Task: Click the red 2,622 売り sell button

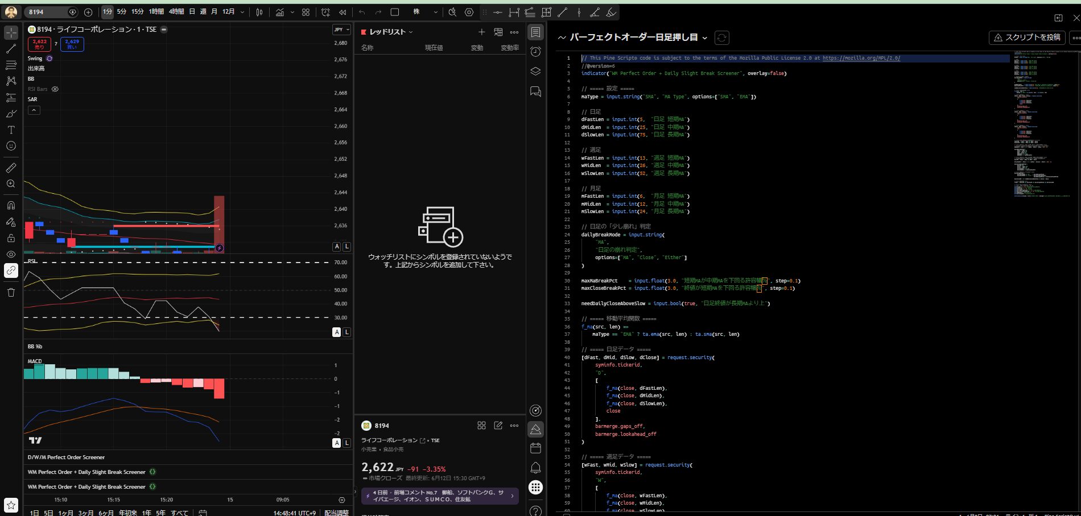Action: 40,44
